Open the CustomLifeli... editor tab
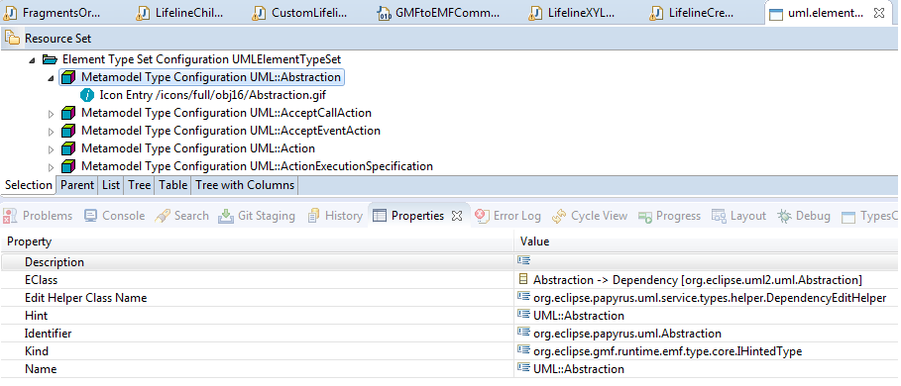901x386 pixels. [x=300, y=13]
